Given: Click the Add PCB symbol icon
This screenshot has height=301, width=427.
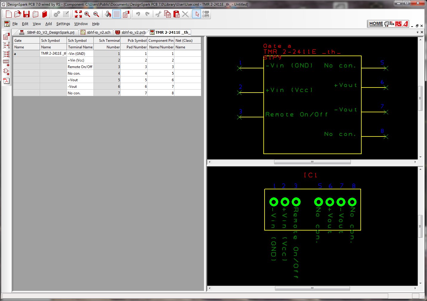Looking at the screenshot, I should (6, 63).
